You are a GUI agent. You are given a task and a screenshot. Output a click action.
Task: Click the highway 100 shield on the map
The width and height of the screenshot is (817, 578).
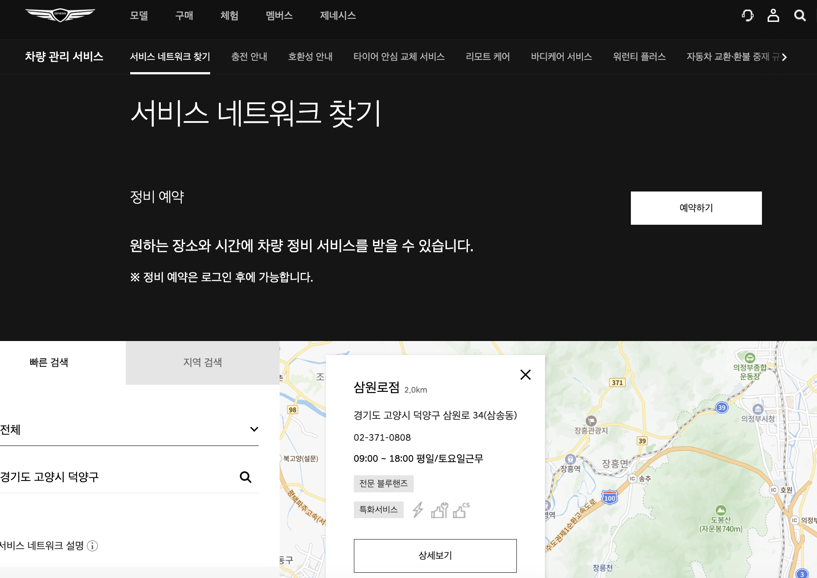[x=610, y=498]
